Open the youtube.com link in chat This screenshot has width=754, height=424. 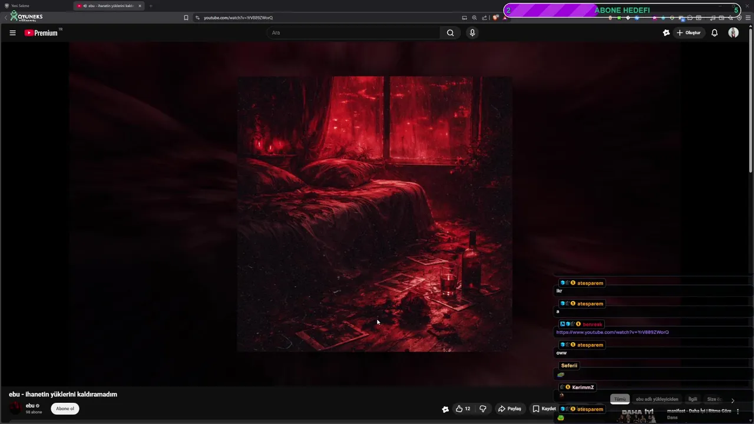coord(613,332)
